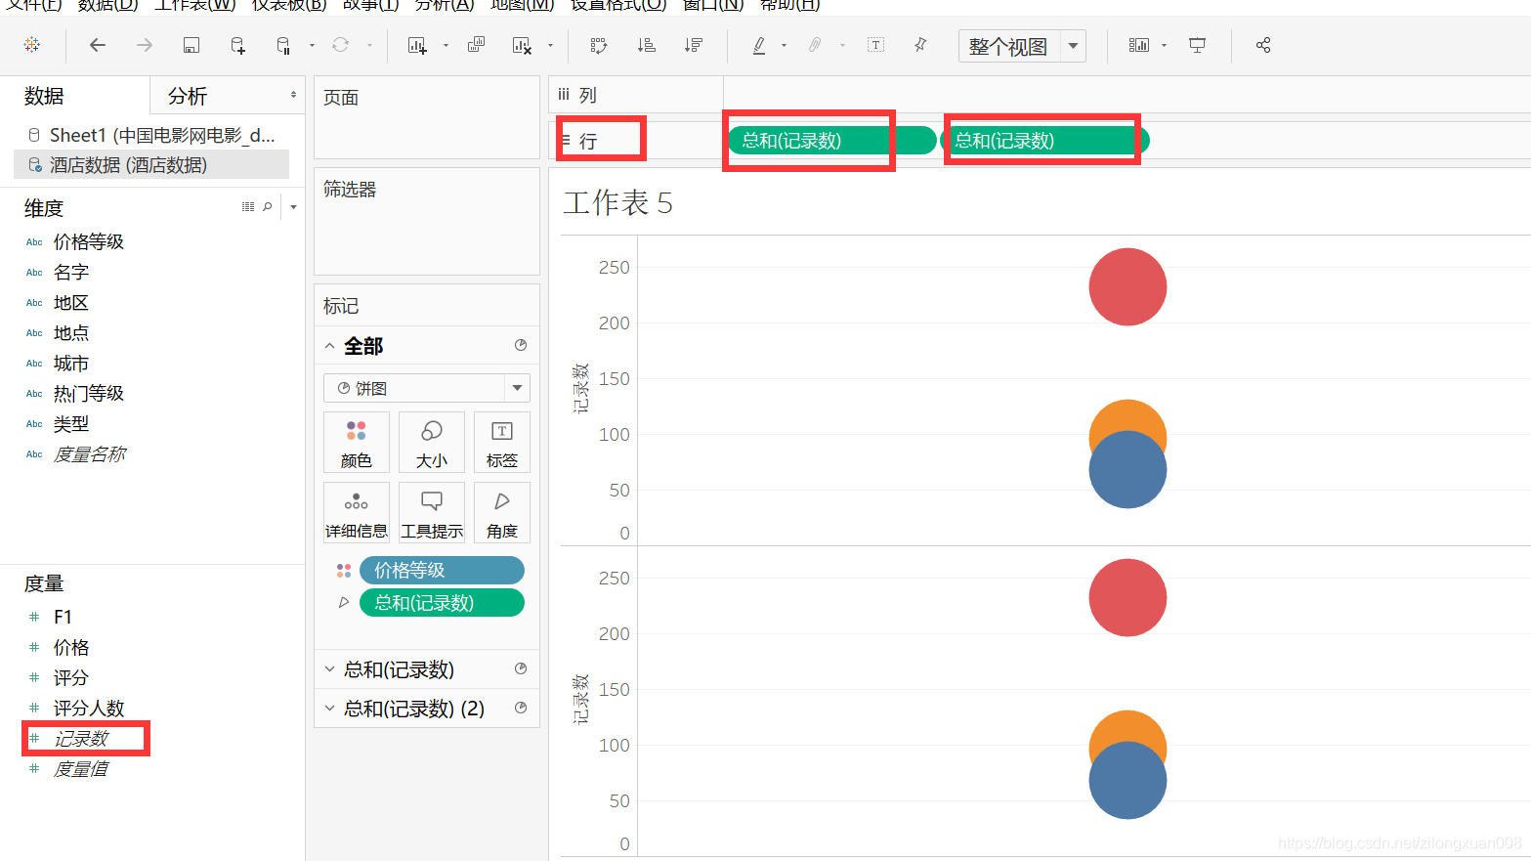The height and width of the screenshot is (861, 1531).
Task: Open the clear sheet dropdown arrow
Action: point(550,45)
